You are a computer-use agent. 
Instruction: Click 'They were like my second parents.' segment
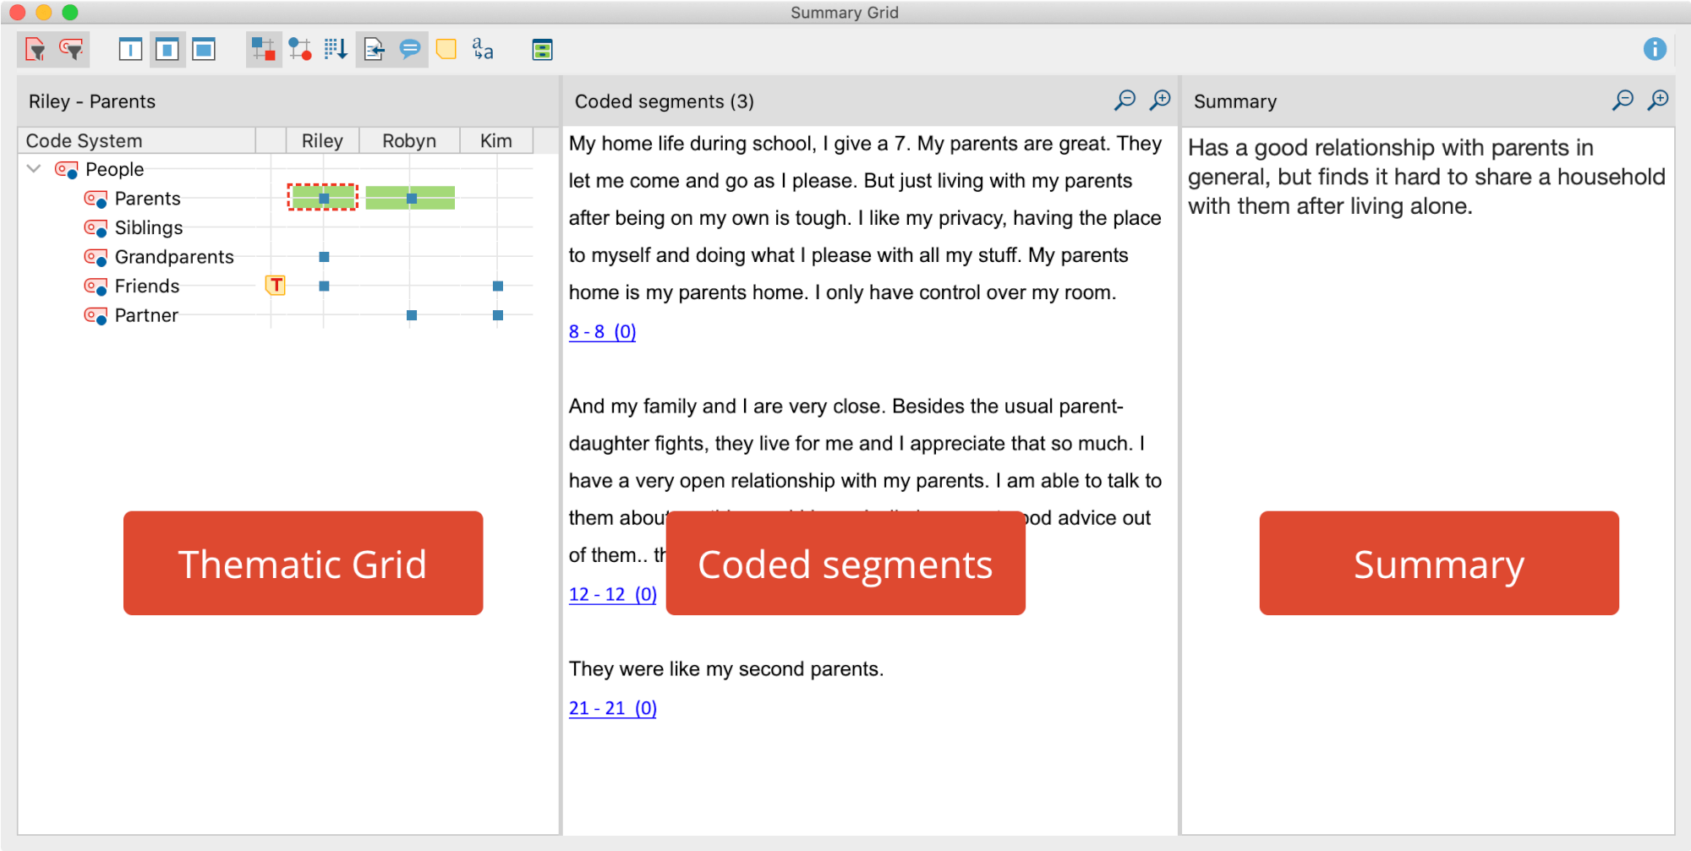pyautogui.click(x=725, y=669)
